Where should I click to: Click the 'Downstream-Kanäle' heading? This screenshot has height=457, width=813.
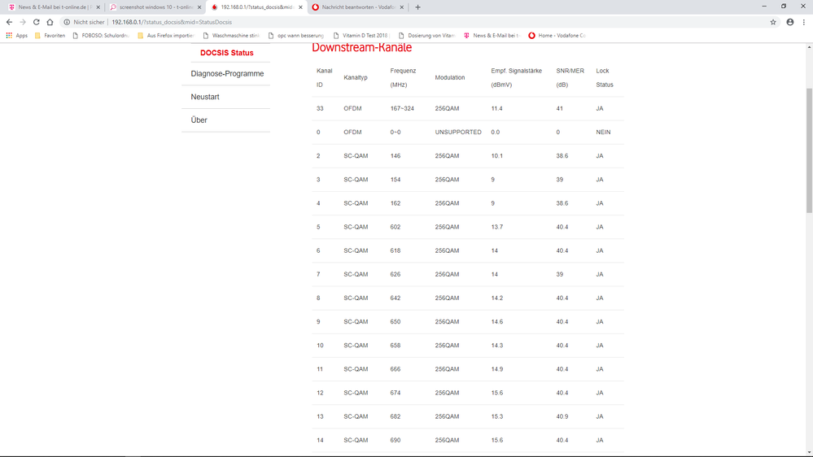coord(361,48)
